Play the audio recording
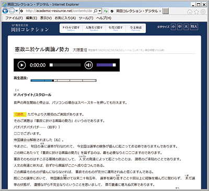This screenshot has width=209, height=191. tap(22, 65)
